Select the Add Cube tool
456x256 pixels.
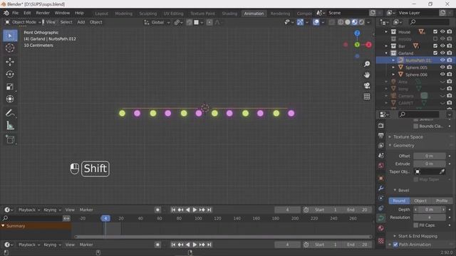tap(10, 139)
